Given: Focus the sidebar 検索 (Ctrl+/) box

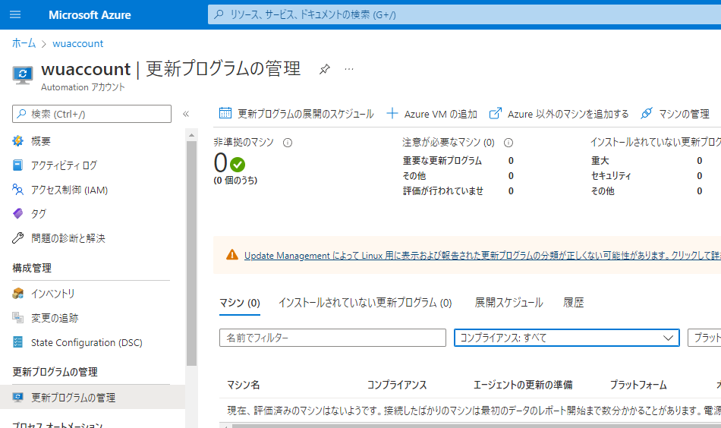Looking at the screenshot, I should [92, 114].
